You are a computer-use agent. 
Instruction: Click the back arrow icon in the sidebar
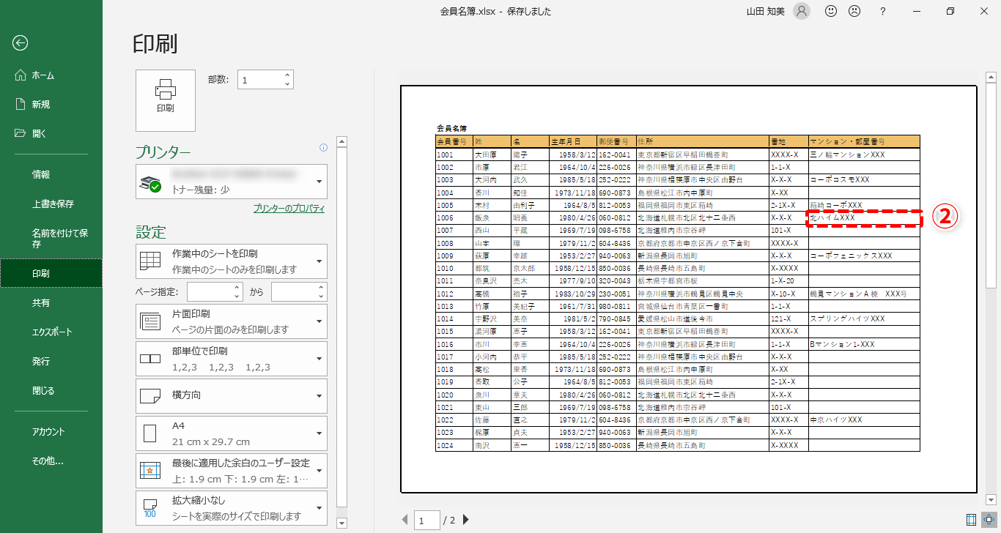tap(20, 42)
